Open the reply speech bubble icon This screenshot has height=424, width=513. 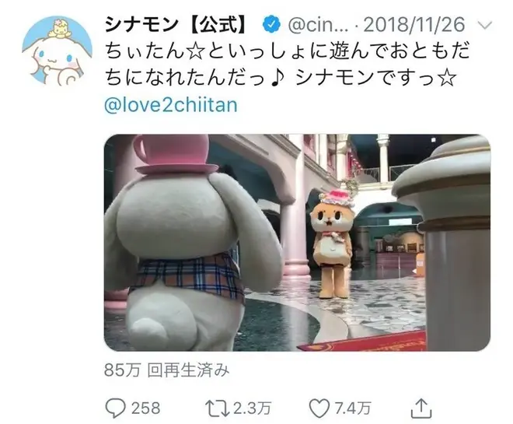pyautogui.click(x=115, y=408)
